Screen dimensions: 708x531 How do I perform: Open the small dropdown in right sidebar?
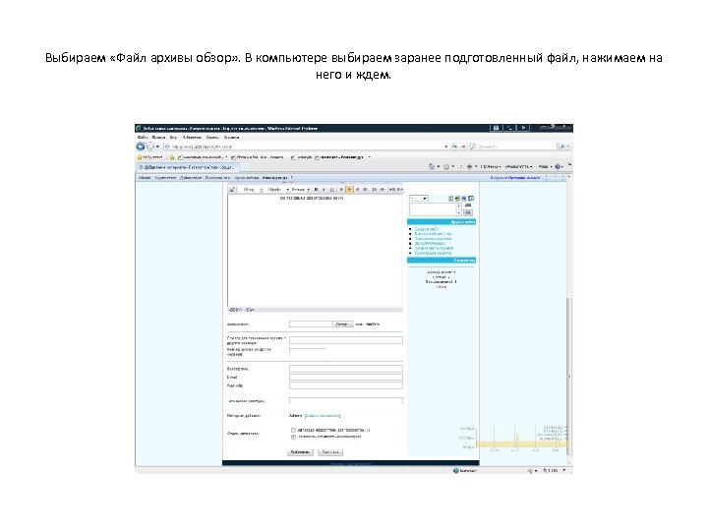coord(419,199)
